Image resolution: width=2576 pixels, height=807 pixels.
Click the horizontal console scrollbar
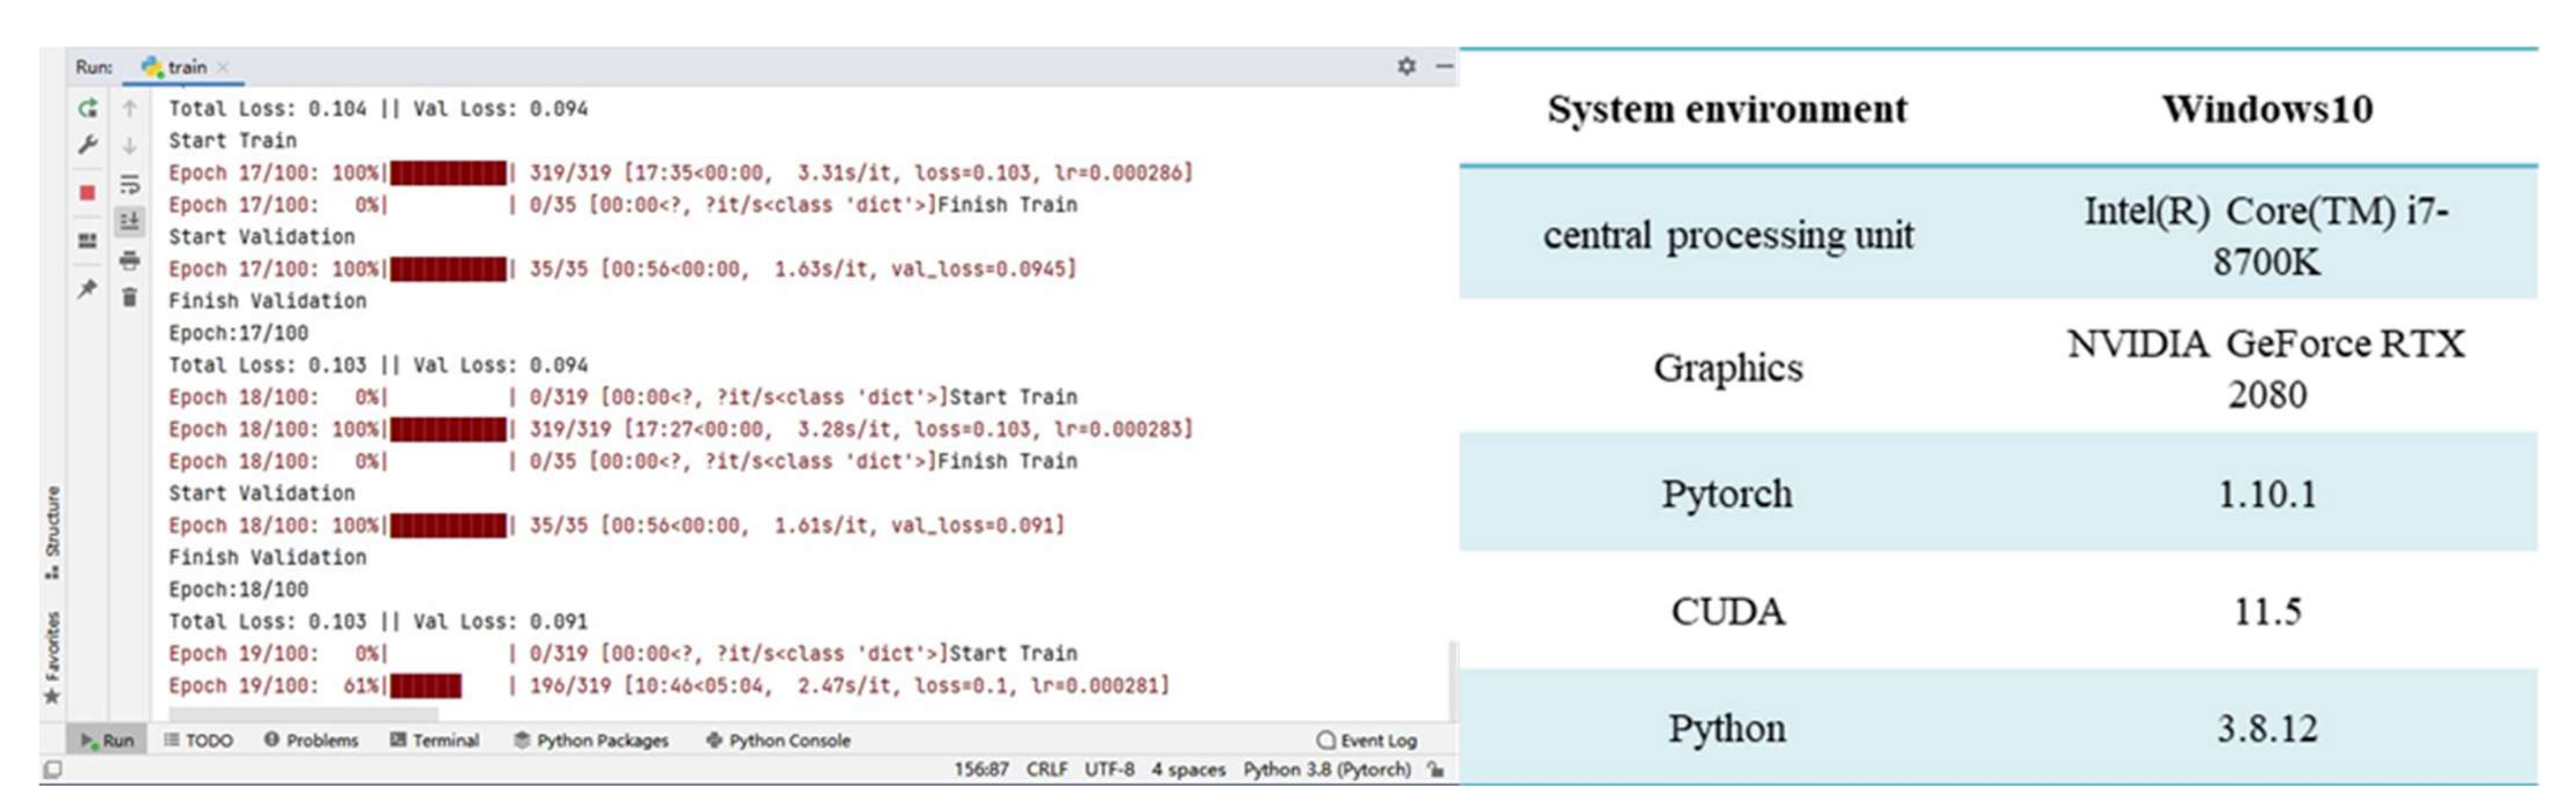pos(303,714)
